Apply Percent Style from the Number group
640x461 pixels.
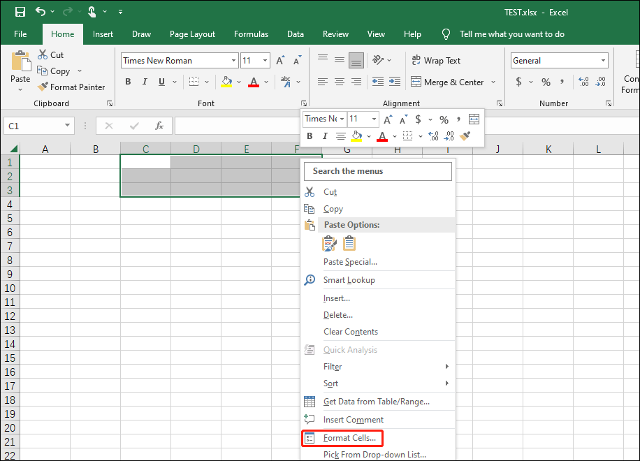(546, 82)
